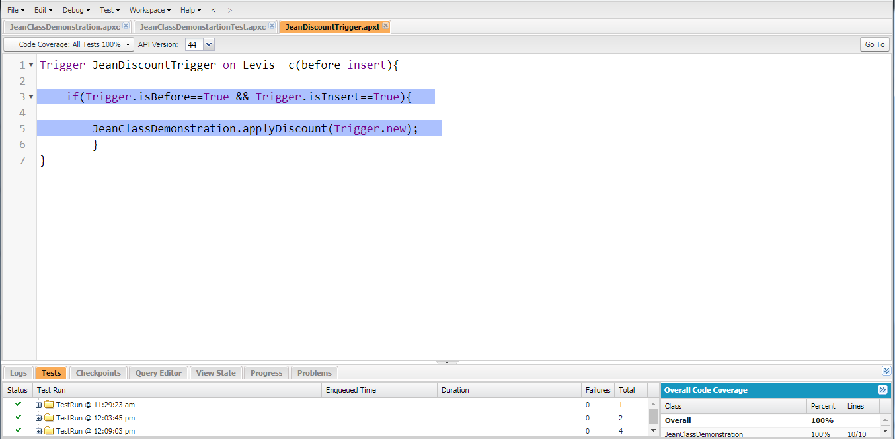Collapse the bottom panel with the chevron icon
Screen dimensions: 895x439
(x=886, y=371)
